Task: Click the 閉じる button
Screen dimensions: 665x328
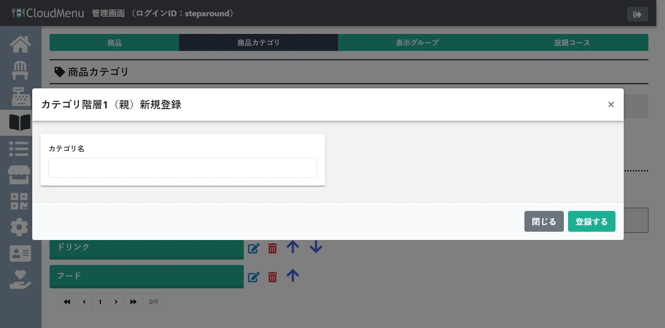Action: point(544,221)
